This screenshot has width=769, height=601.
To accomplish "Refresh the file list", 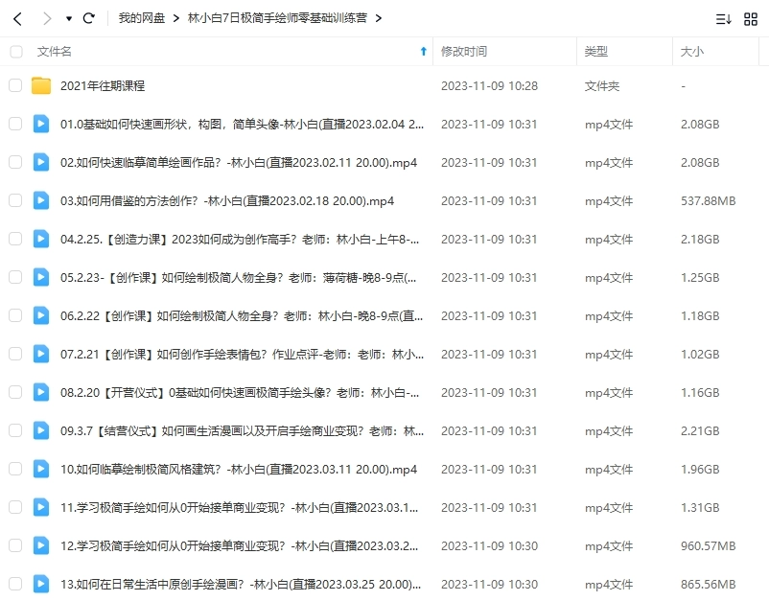I will click(89, 18).
